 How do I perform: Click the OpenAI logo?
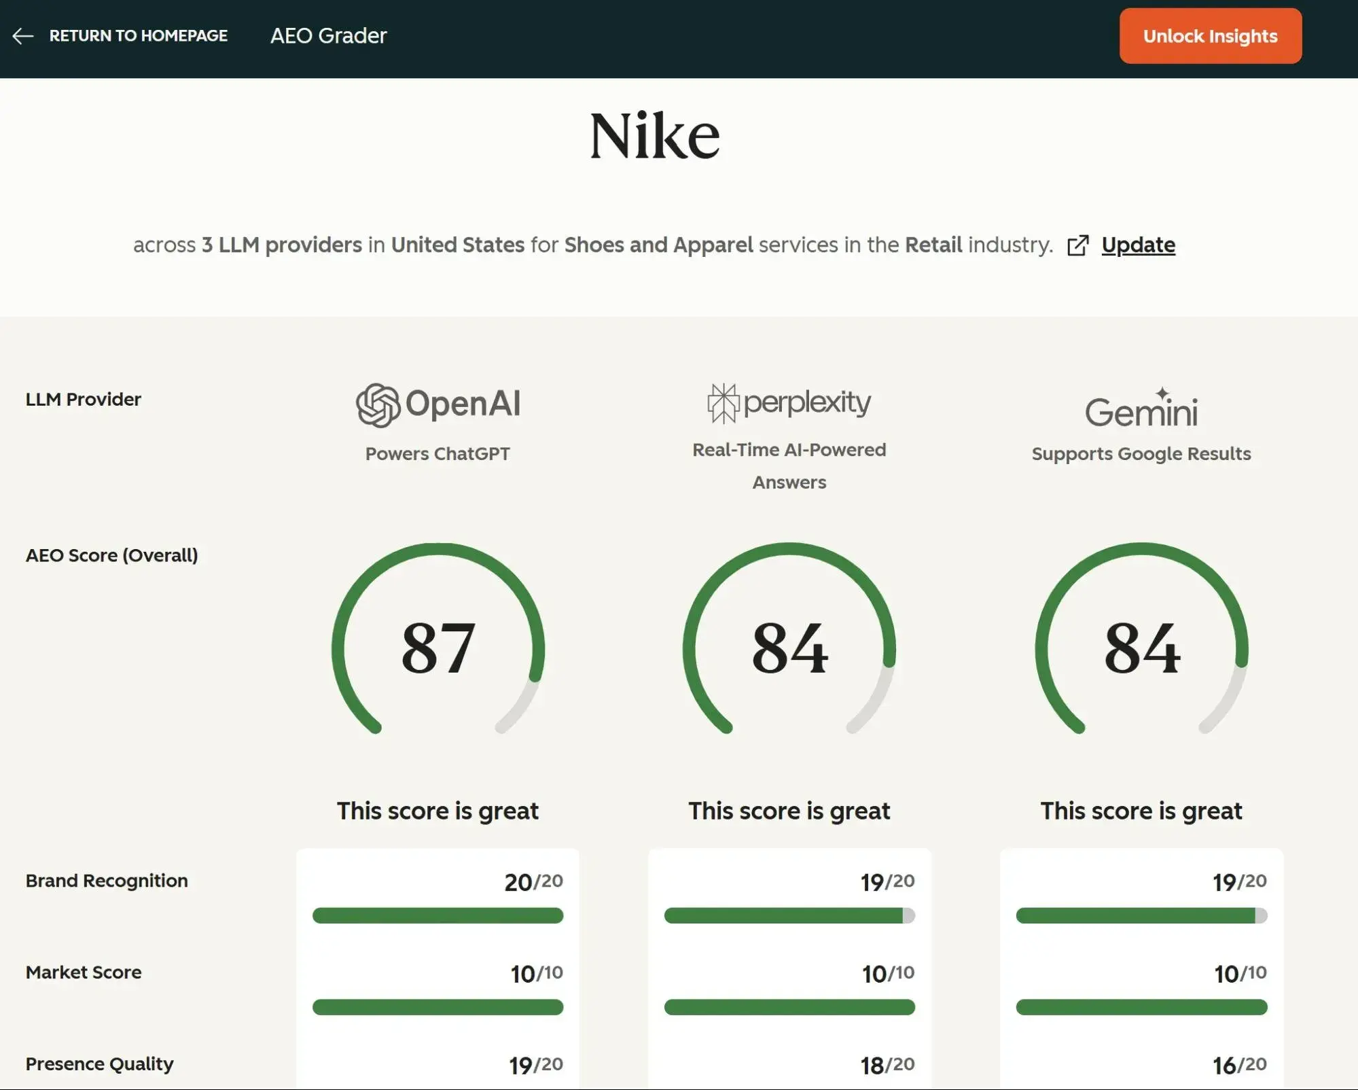(x=438, y=404)
